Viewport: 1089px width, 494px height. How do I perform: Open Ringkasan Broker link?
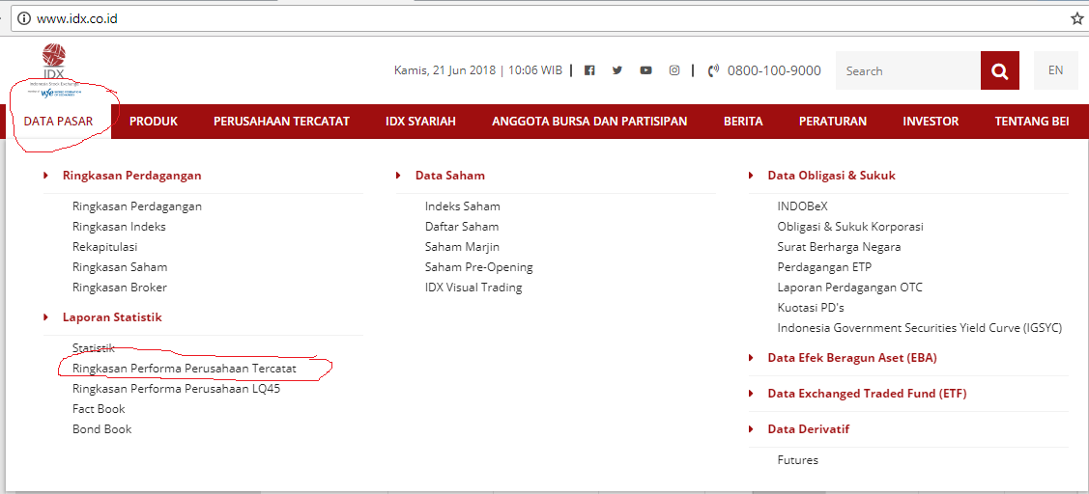click(120, 287)
